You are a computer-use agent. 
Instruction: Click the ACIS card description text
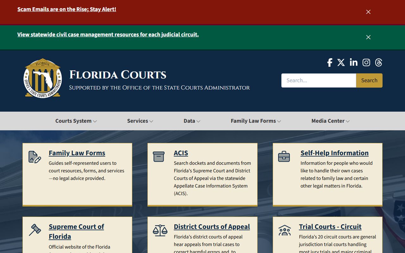(x=212, y=178)
